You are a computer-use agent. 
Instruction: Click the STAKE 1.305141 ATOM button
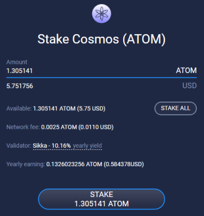pos(101,199)
